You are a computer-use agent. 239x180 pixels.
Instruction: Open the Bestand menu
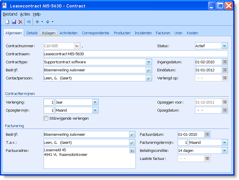10,14
